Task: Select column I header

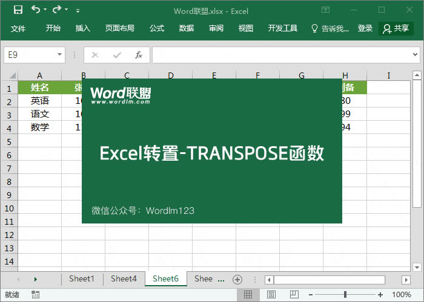Action: (x=389, y=75)
